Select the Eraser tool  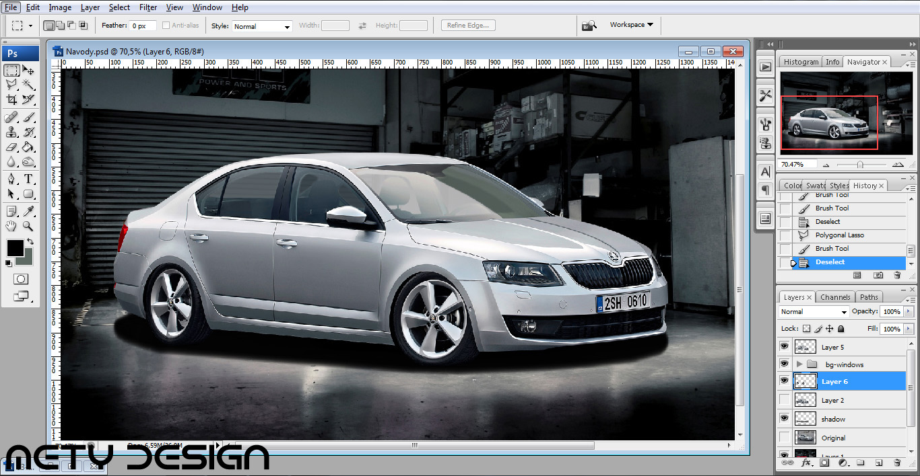[x=11, y=147]
